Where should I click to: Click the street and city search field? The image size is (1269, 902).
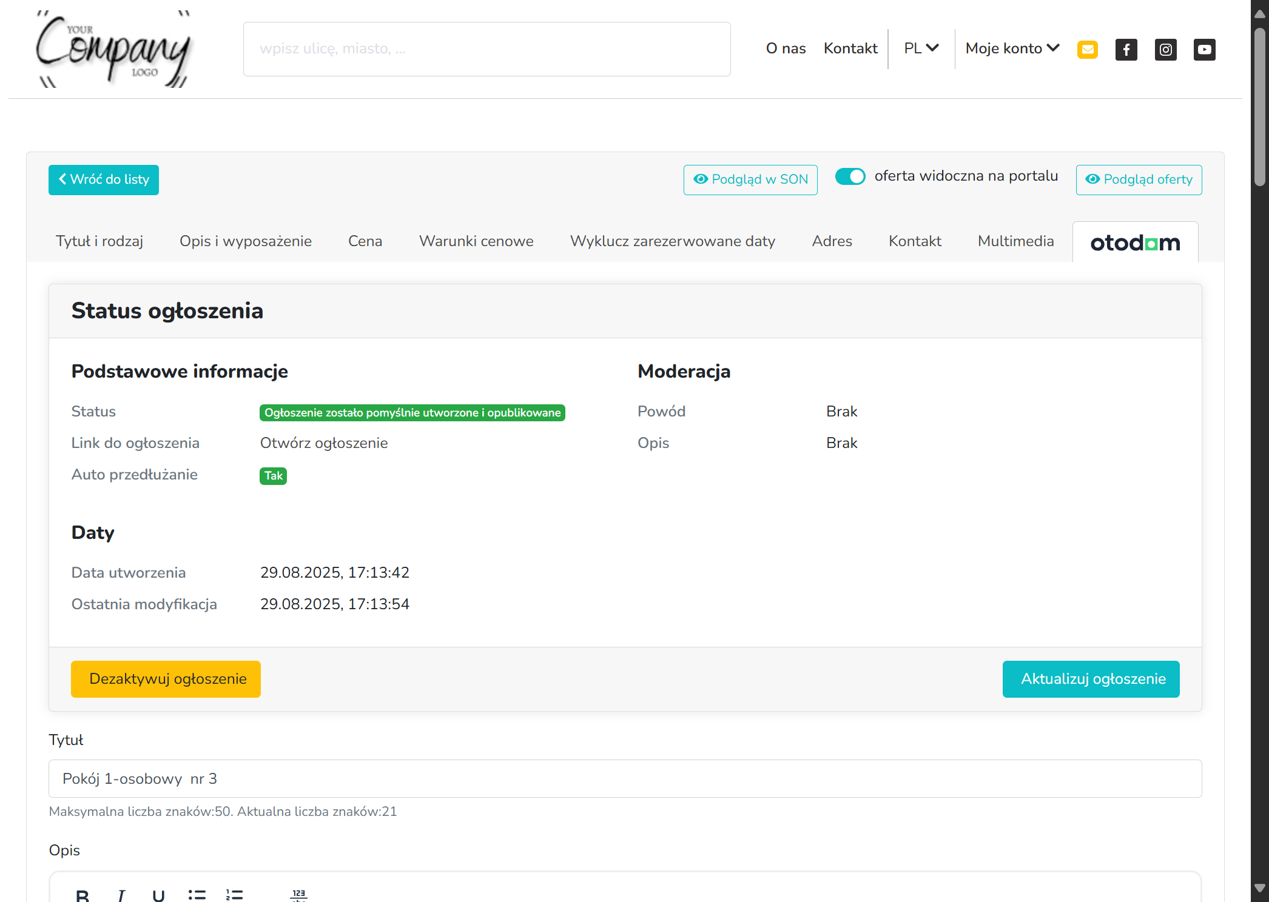[x=487, y=49]
